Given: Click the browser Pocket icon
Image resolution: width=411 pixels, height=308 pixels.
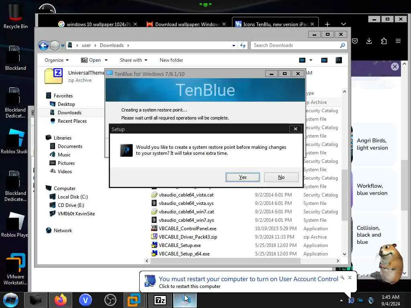Looking at the screenshot, I should (355, 41).
